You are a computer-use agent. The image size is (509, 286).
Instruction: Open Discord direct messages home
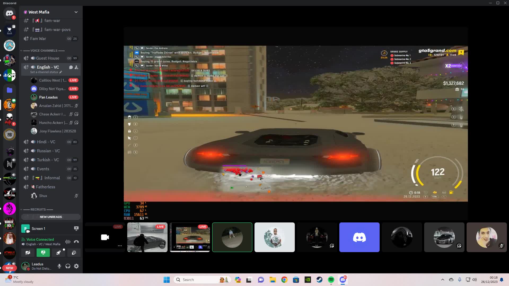click(x=10, y=13)
